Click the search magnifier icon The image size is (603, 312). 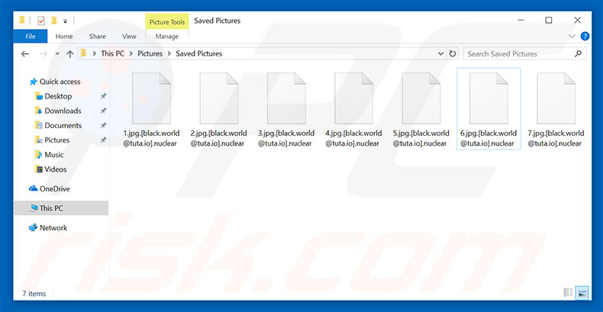tap(578, 54)
